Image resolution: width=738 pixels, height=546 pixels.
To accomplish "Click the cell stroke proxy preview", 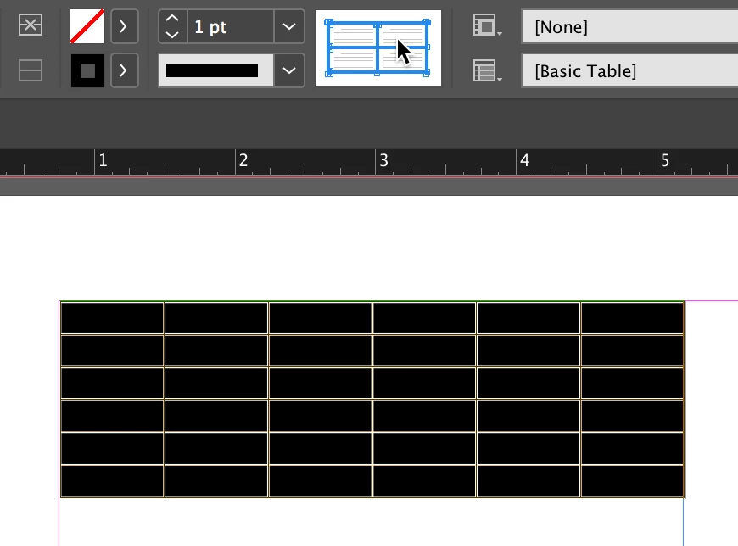I will click(x=378, y=48).
